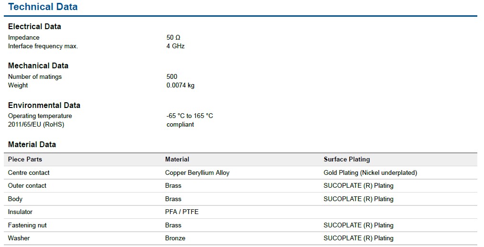Select the Electrical Data section title
The image size is (484, 247).
click(x=34, y=27)
